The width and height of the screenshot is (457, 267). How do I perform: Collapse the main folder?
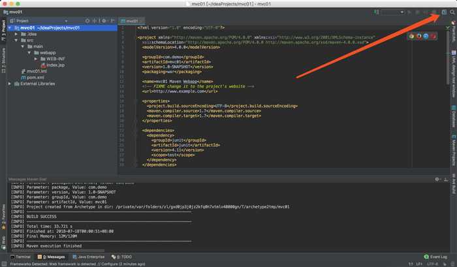(x=23, y=46)
